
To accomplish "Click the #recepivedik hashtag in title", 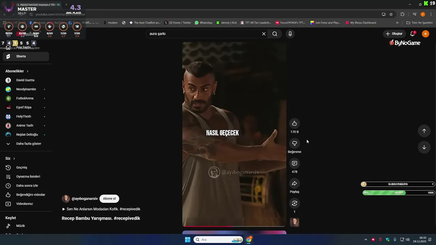I will click(127, 218).
